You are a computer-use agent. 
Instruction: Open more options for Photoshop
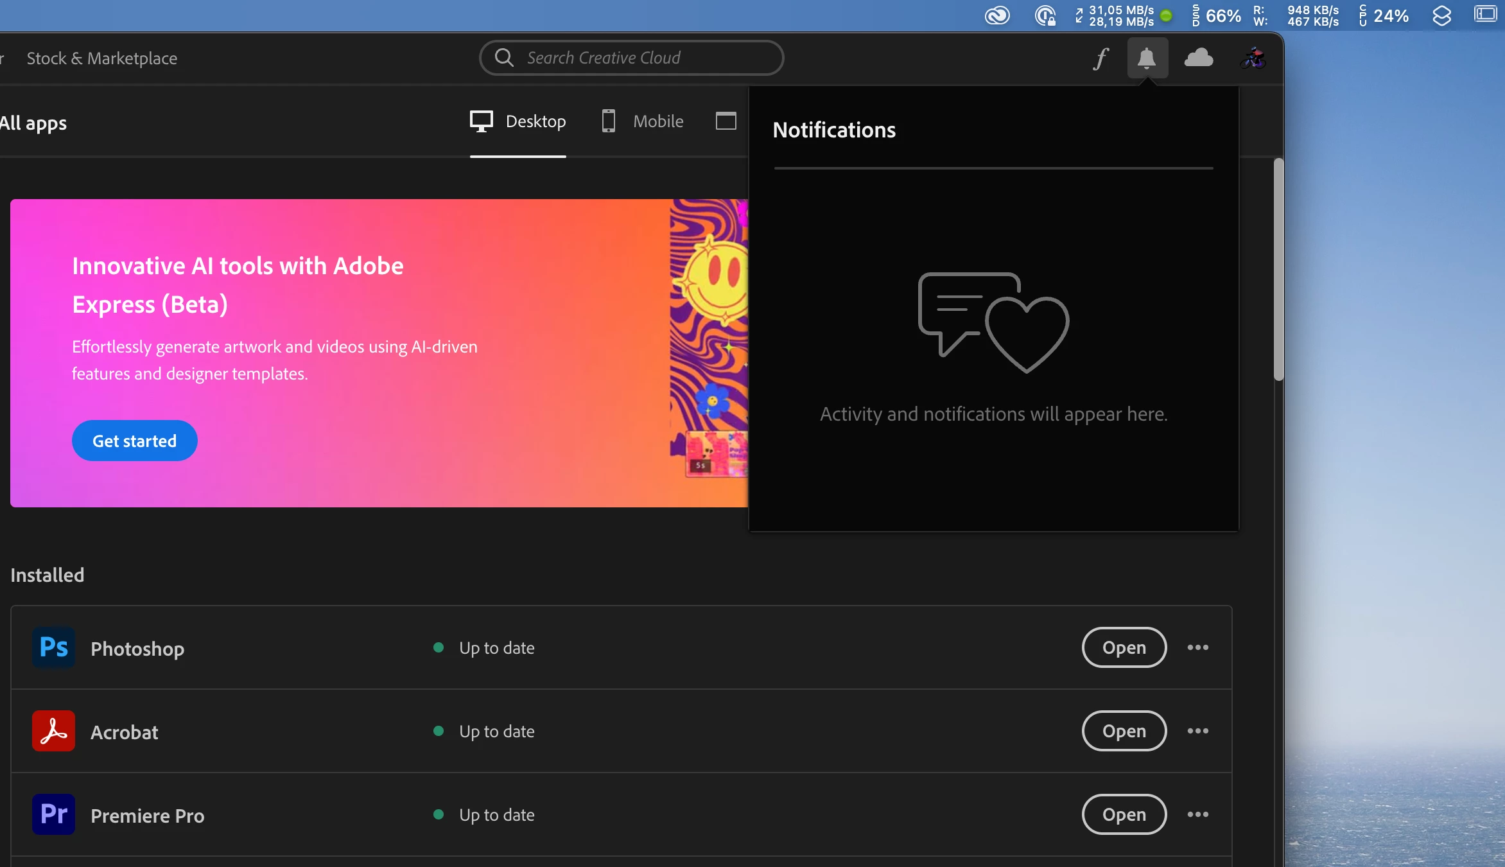pos(1197,647)
